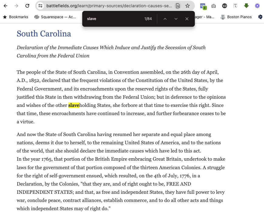Open the green download arrow extension
This screenshot has height=219, width=264.
[x=246, y=6]
